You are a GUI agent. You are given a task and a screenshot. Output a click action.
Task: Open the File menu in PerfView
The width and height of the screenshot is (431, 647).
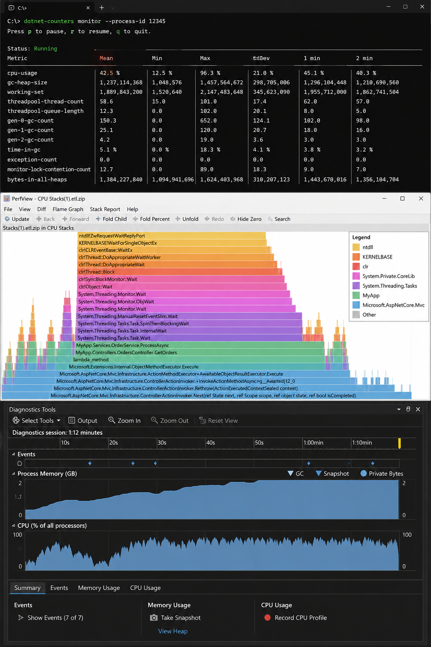8,209
